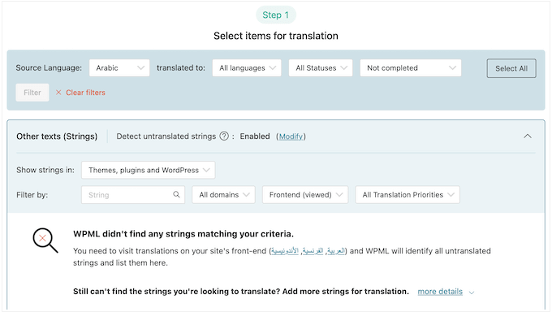Open the Themes, plugins and WordPress dropdown

149,170
